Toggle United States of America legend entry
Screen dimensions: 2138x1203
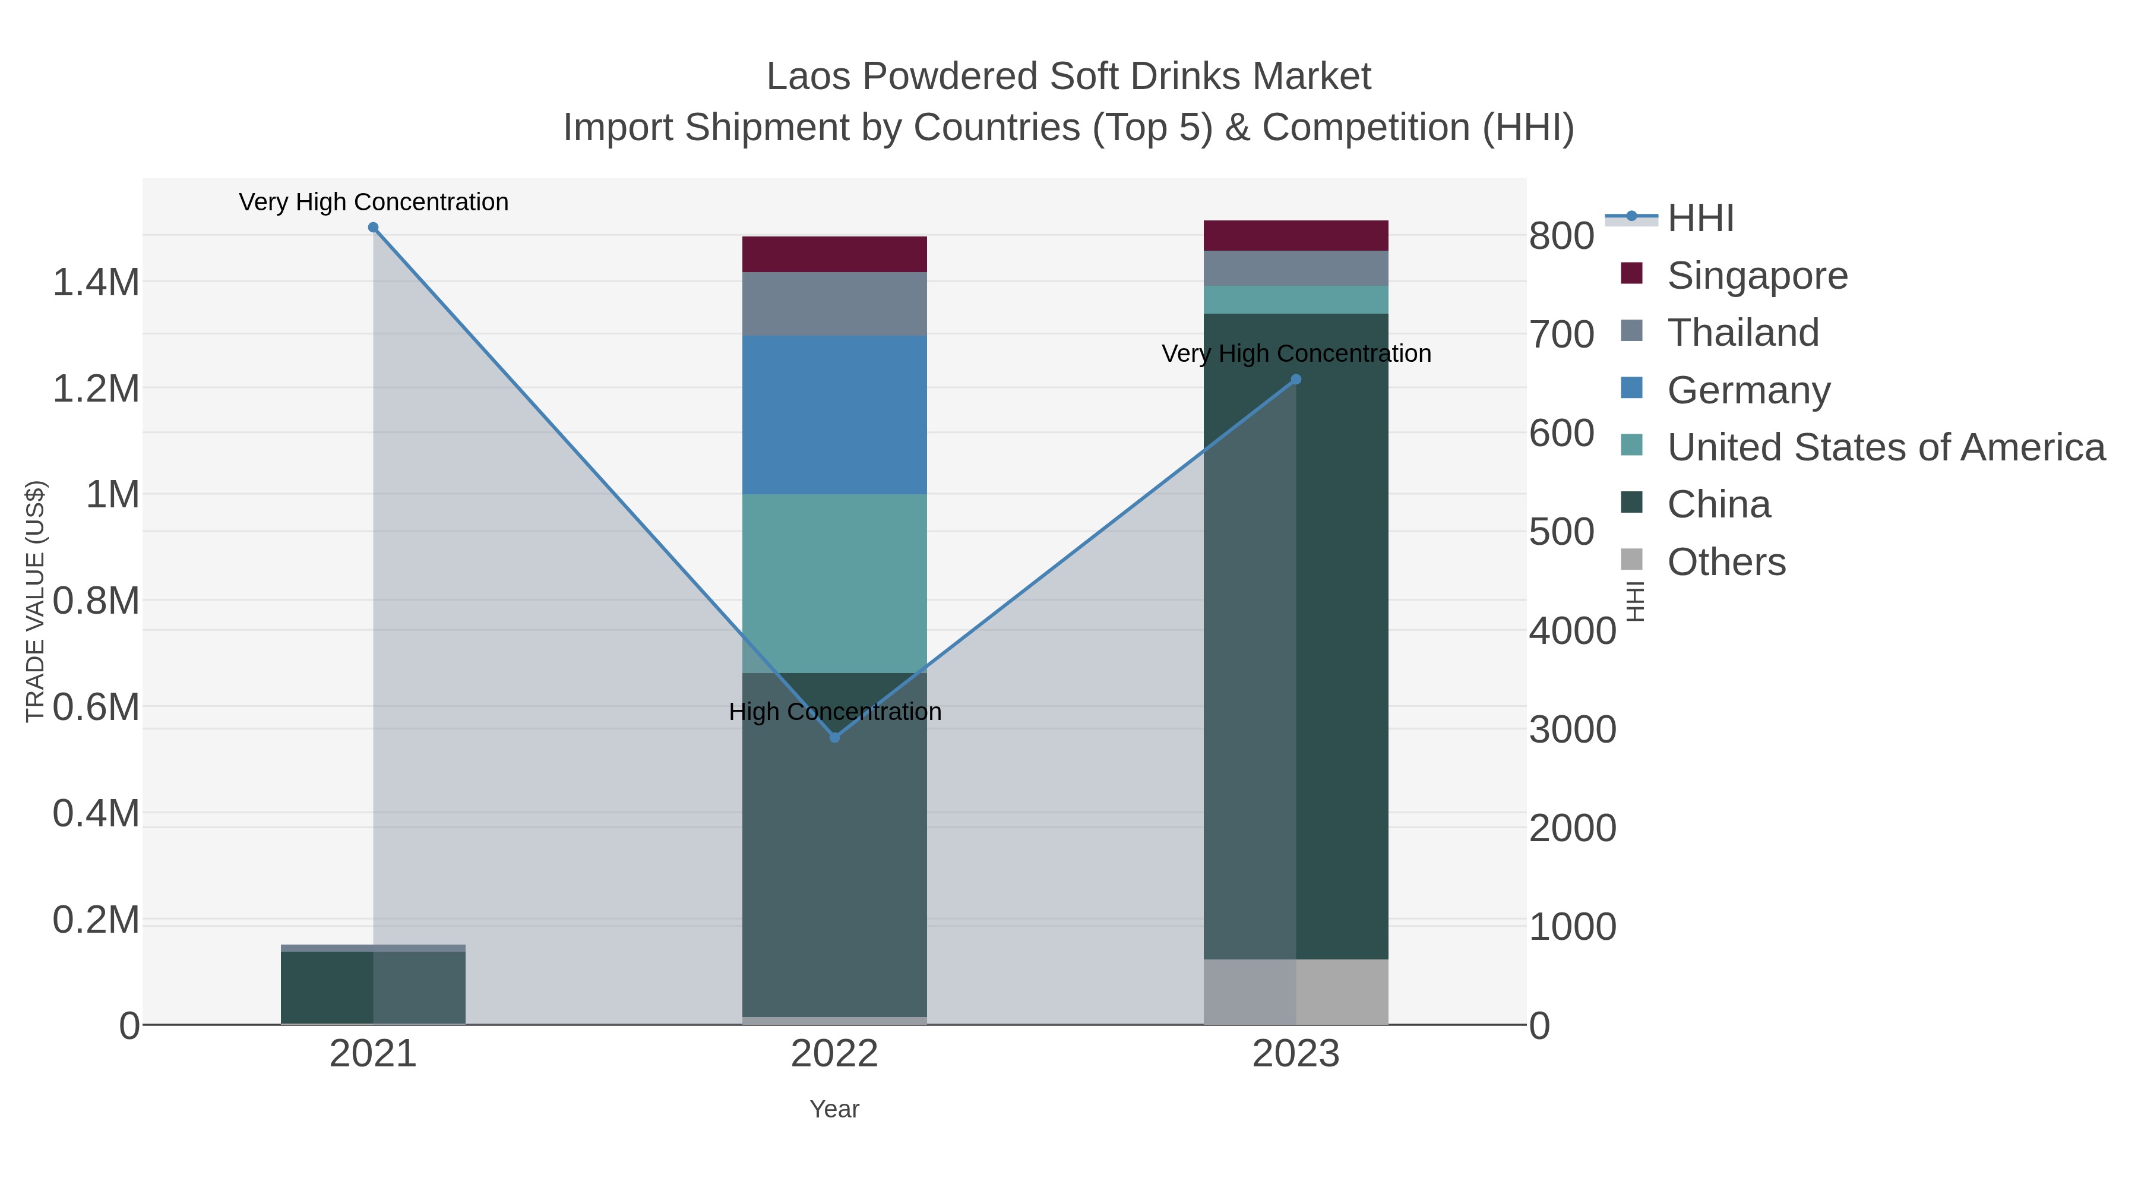pyautogui.click(x=1863, y=447)
